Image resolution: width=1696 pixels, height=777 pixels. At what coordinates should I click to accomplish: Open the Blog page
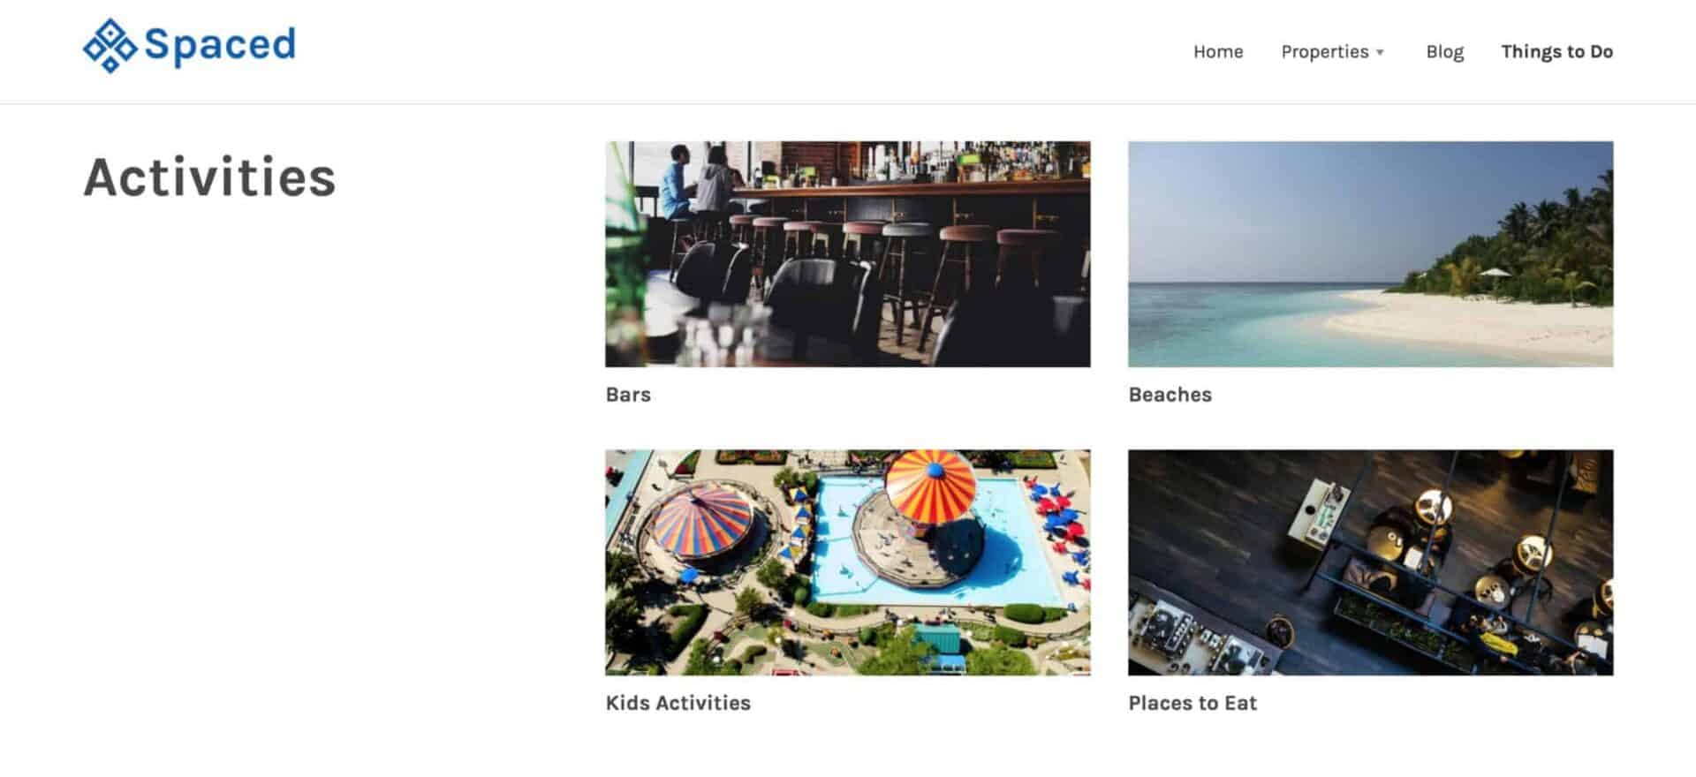click(x=1444, y=51)
